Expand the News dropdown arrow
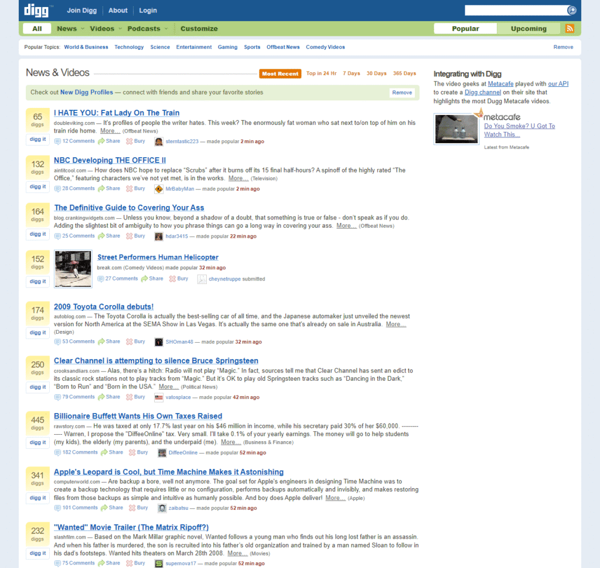This screenshot has height=568, width=600. pyautogui.click(x=82, y=28)
